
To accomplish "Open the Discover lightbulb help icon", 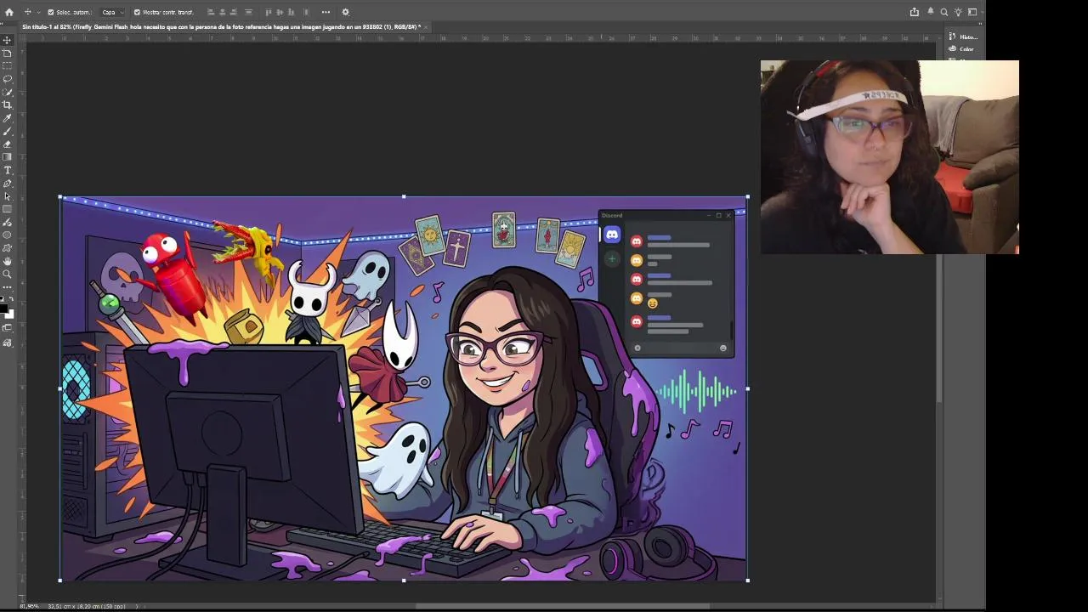I will pos(959,12).
